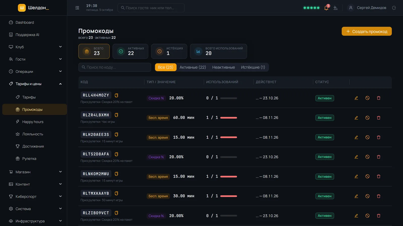Expand the Операции sidebar section

(x=35, y=72)
